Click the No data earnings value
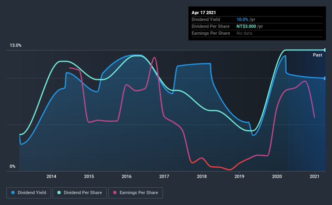The height and width of the screenshot is (205, 332). (x=244, y=33)
